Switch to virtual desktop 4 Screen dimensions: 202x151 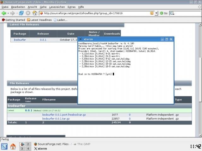coord(28,149)
